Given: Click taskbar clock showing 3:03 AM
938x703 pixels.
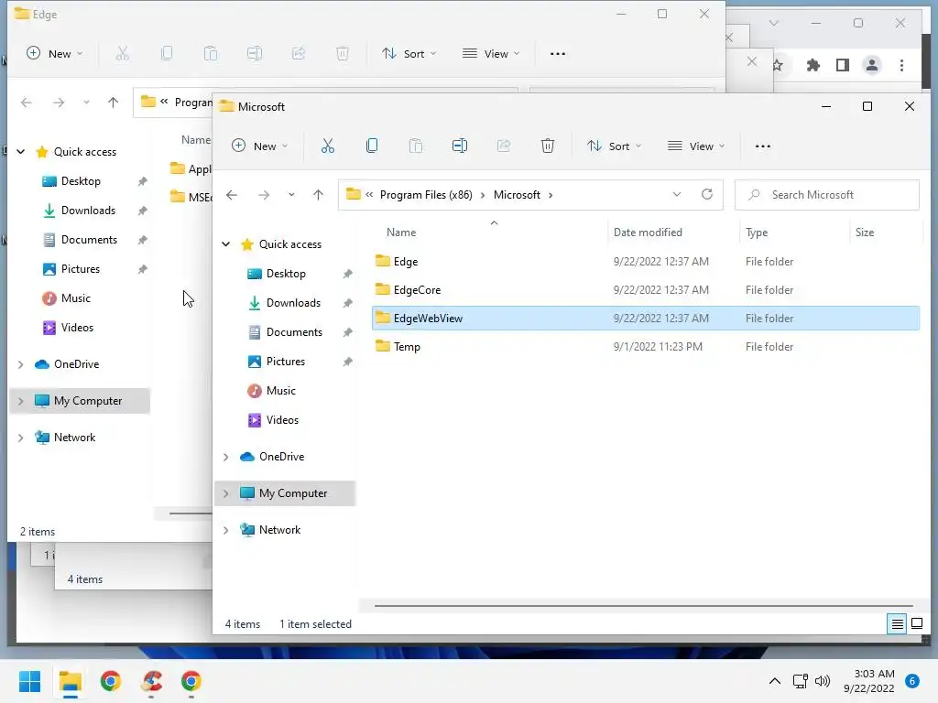Looking at the screenshot, I should click(869, 681).
